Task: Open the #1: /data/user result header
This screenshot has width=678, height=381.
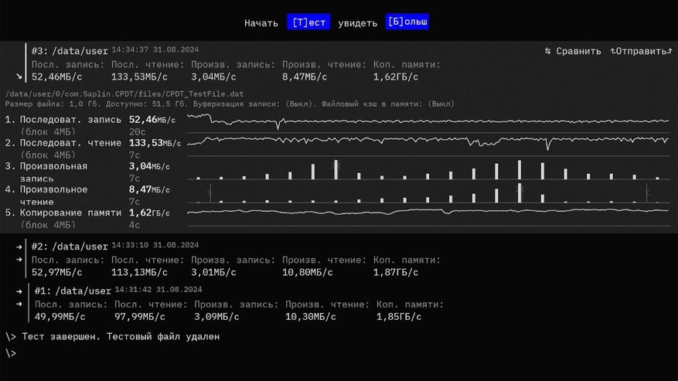Action: coord(73,291)
